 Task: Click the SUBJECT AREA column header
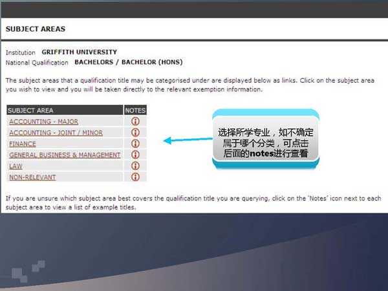31,111
